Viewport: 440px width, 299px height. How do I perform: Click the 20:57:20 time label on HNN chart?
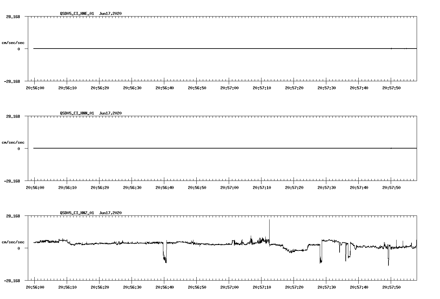click(x=294, y=187)
